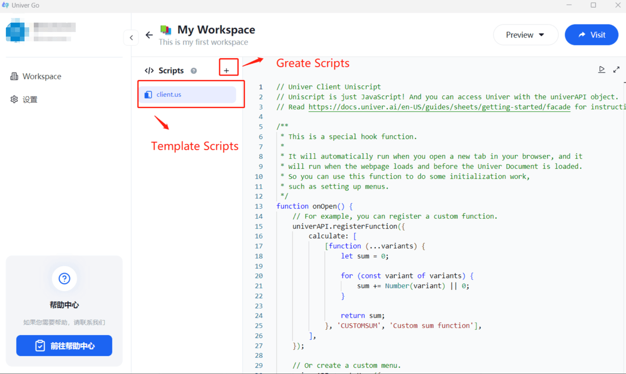Click the My Workspace colorful icon
626x374 pixels.
(x=166, y=30)
